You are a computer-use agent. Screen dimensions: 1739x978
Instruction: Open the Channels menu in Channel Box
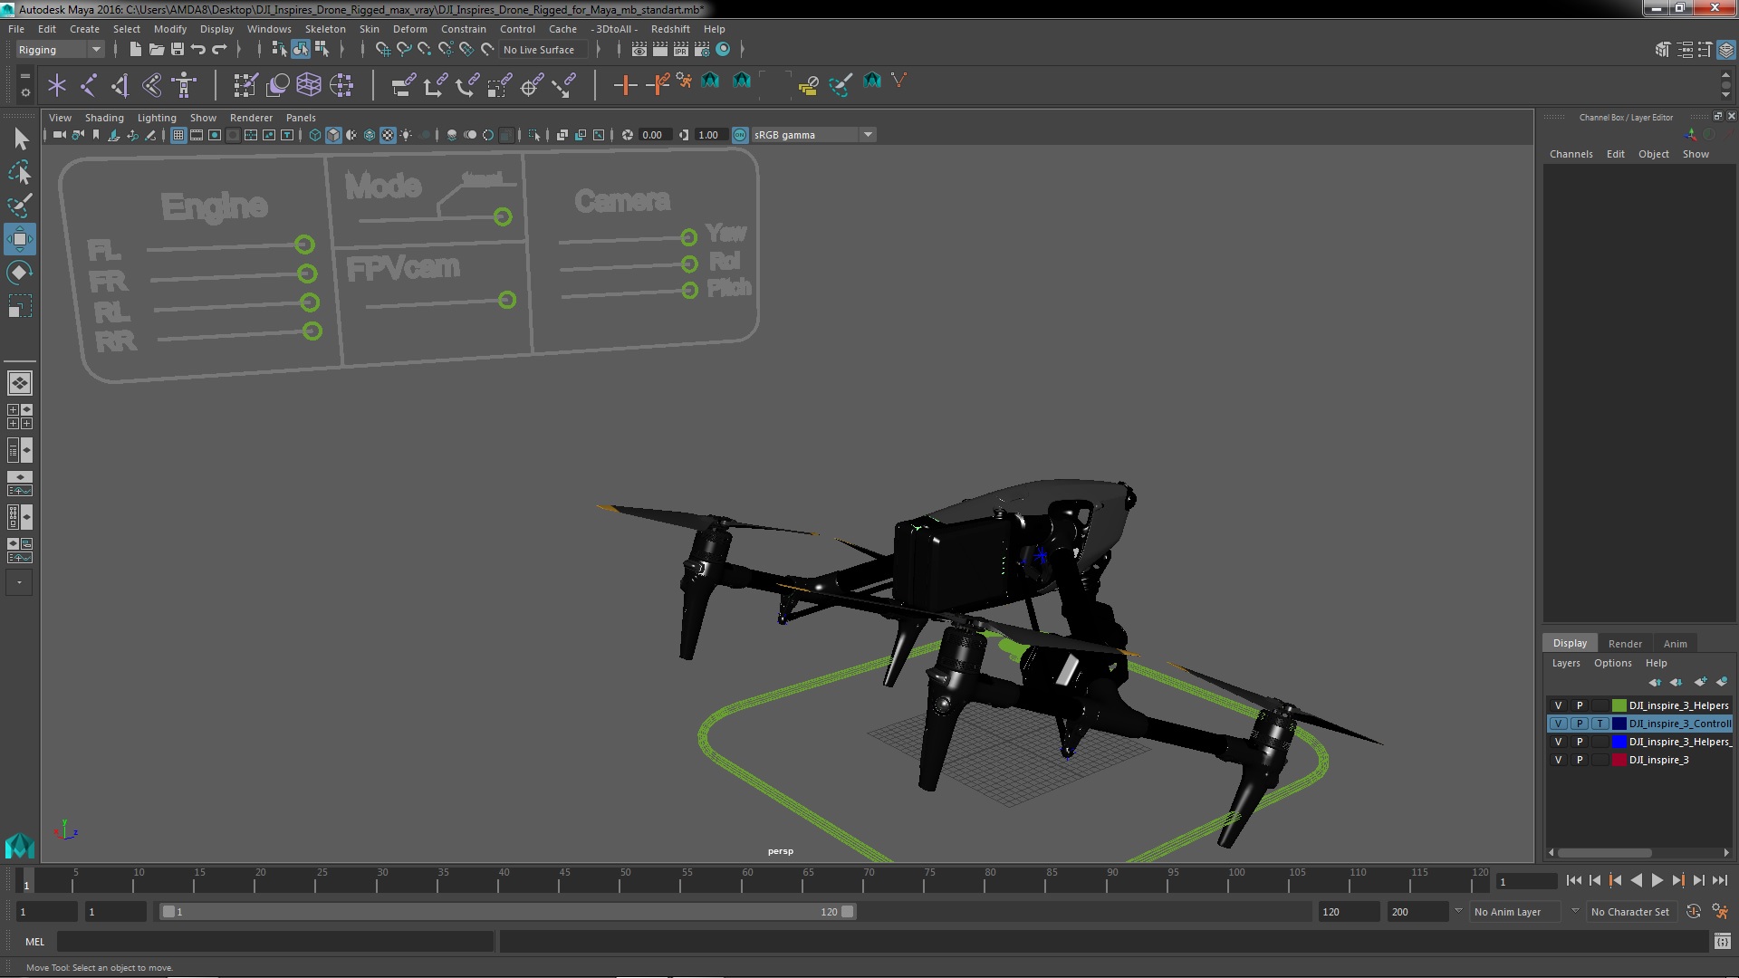pyautogui.click(x=1571, y=154)
